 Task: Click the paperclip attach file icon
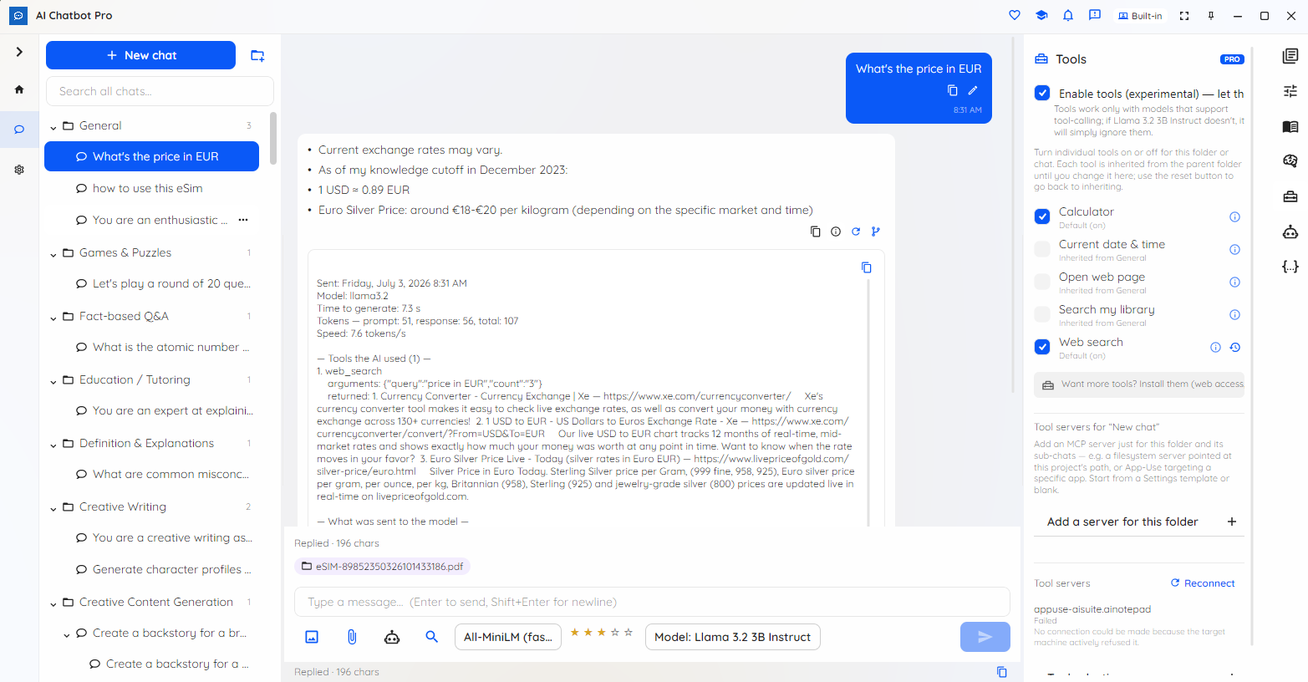coord(352,637)
